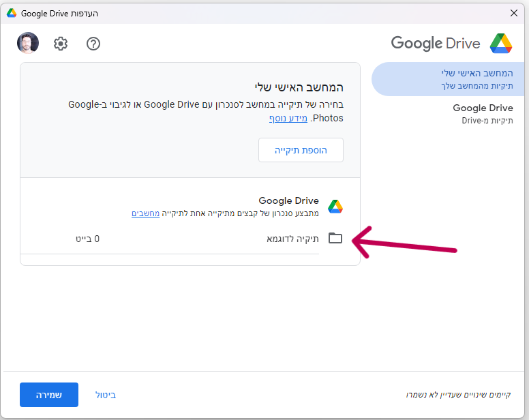
Task: Click the 0 בייט size value
Action: (x=88, y=239)
